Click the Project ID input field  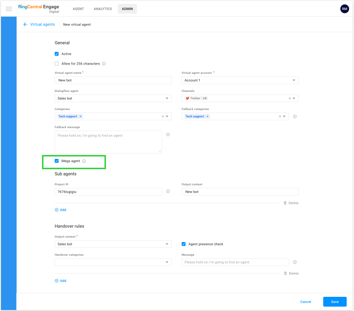108,192
